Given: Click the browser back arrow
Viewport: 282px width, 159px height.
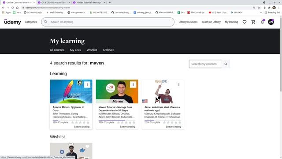Looking at the screenshot, I should tap(3, 8).
